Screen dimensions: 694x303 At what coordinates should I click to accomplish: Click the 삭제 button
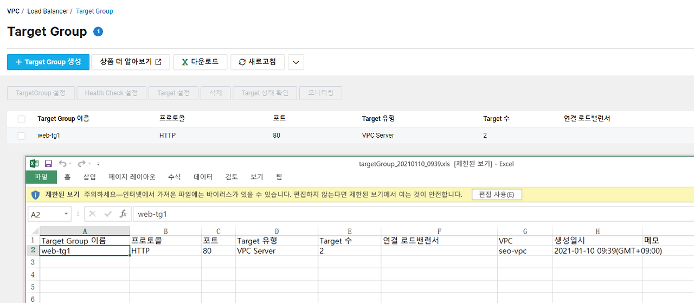point(215,93)
